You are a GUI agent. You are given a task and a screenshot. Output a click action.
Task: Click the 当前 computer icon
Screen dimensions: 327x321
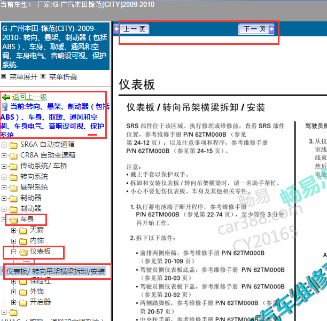click(5, 107)
